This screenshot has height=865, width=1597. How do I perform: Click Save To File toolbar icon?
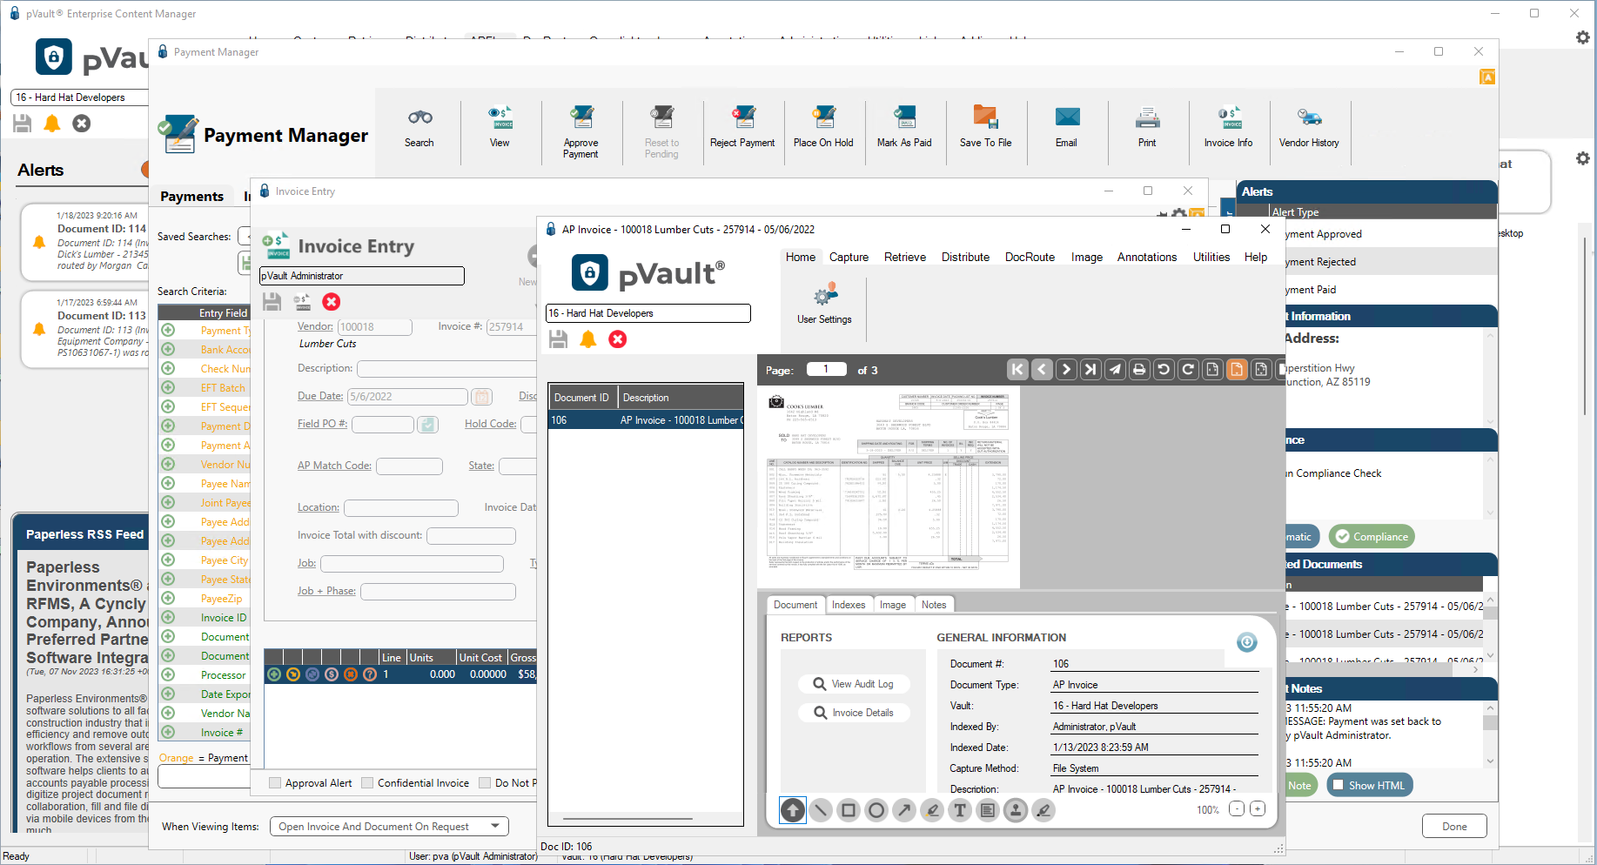(x=985, y=128)
